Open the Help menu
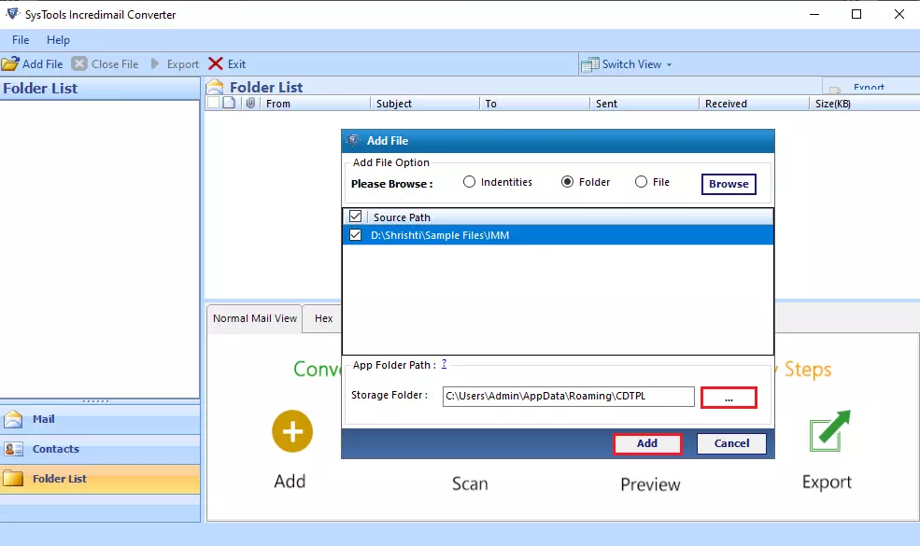This screenshot has height=546, width=920. 58,40
